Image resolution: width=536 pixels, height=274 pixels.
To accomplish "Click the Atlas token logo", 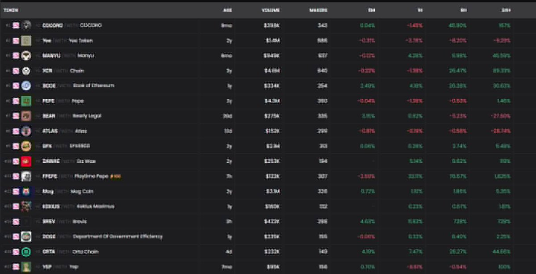I will coord(26,131).
